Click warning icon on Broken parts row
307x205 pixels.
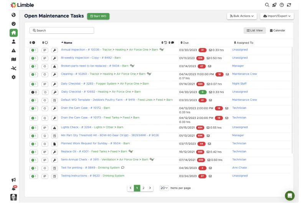coord(54,66)
